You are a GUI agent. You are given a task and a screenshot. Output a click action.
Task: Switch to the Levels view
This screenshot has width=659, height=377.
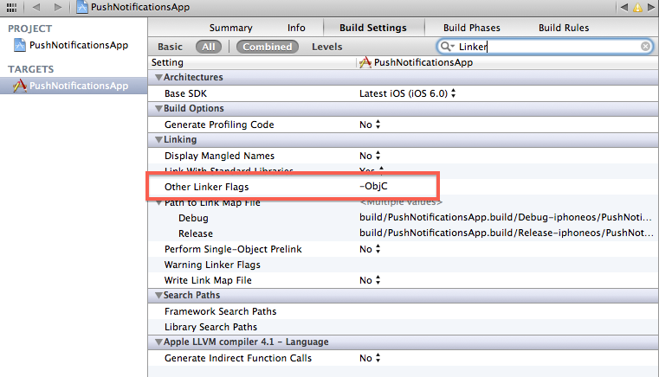click(327, 47)
